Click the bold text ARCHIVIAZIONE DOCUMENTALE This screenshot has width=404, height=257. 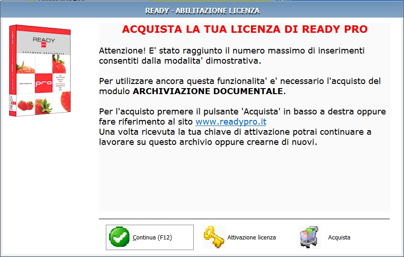[x=208, y=91]
